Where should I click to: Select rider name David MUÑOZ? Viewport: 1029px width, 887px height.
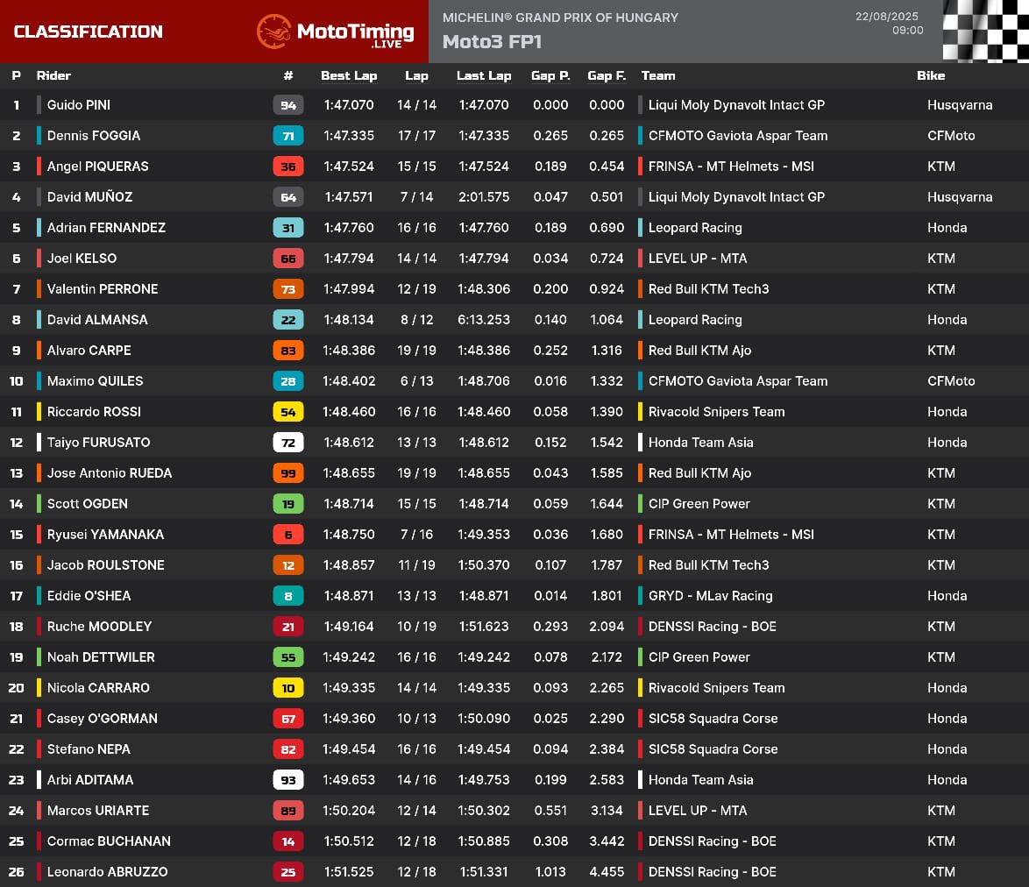[90, 197]
